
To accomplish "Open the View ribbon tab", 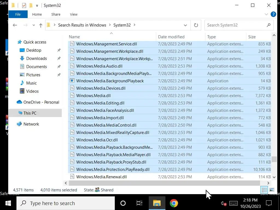I will [74, 14].
